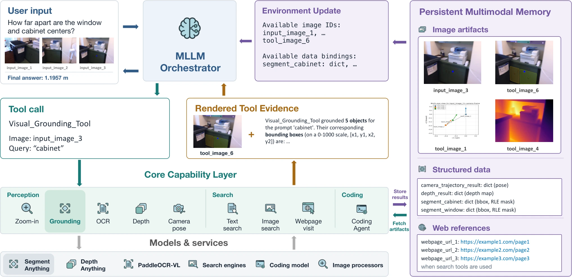Screen dimensions: 572x277
Task: Click the Image search icon
Action: (x=270, y=209)
